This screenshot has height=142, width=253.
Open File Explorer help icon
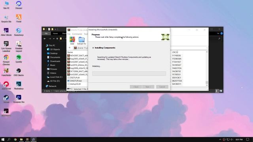point(221,34)
